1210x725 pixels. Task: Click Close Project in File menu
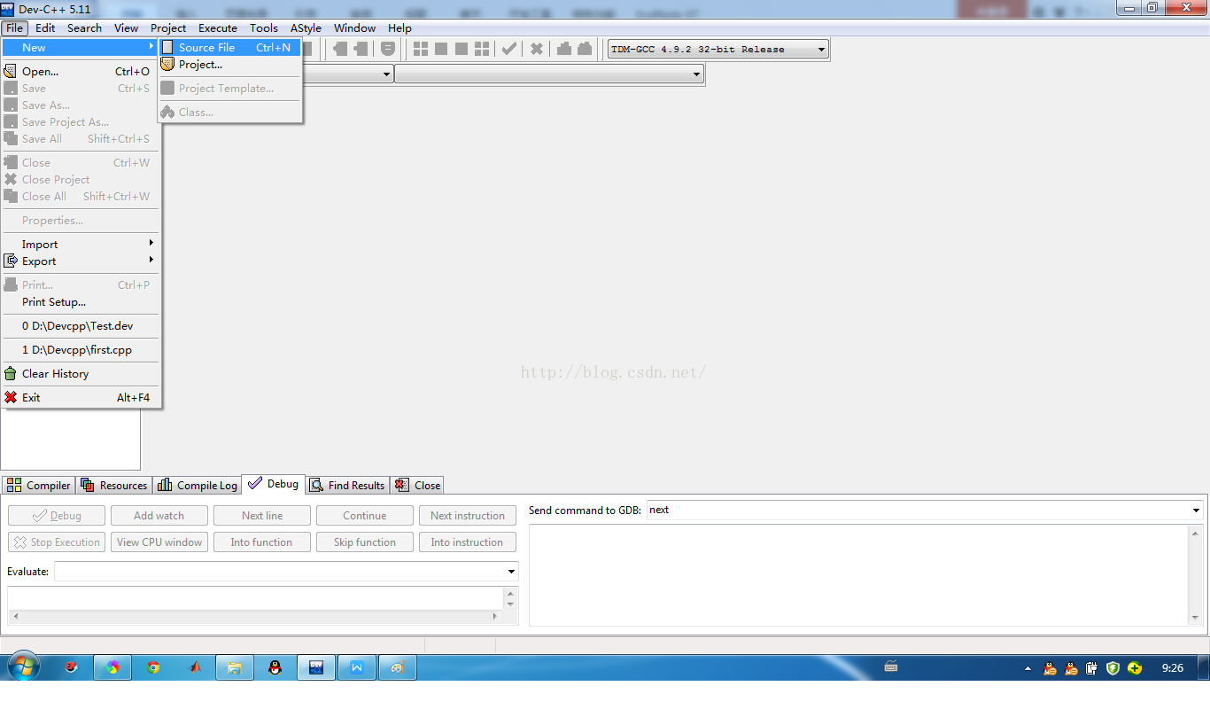click(80, 179)
